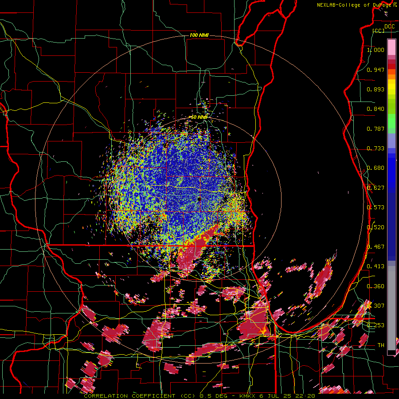Viewport: 399px width, 399px height.
Task: Click the 100 NMI range ring label
Action: tap(199, 35)
